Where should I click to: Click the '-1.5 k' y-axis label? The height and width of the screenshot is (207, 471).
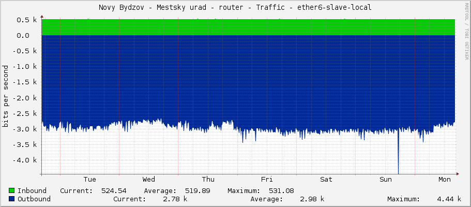click(x=25, y=82)
